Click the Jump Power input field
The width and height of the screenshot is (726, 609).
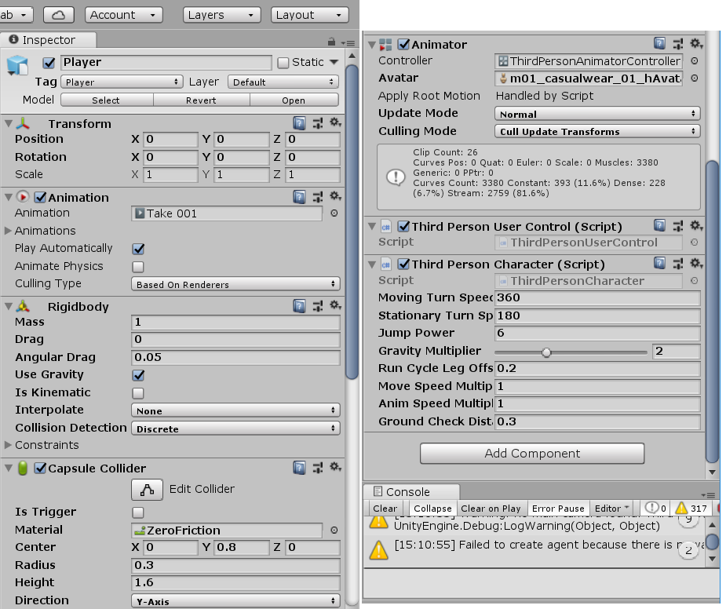tap(596, 333)
